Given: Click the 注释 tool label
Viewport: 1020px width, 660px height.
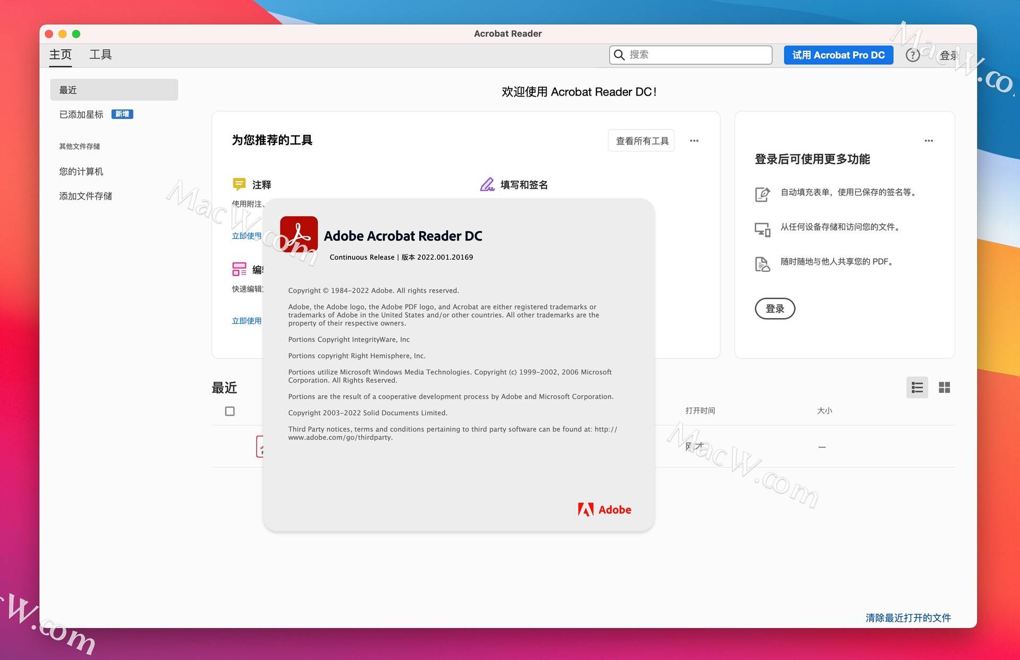Looking at the screenshot, I should [x=261, y=185].
